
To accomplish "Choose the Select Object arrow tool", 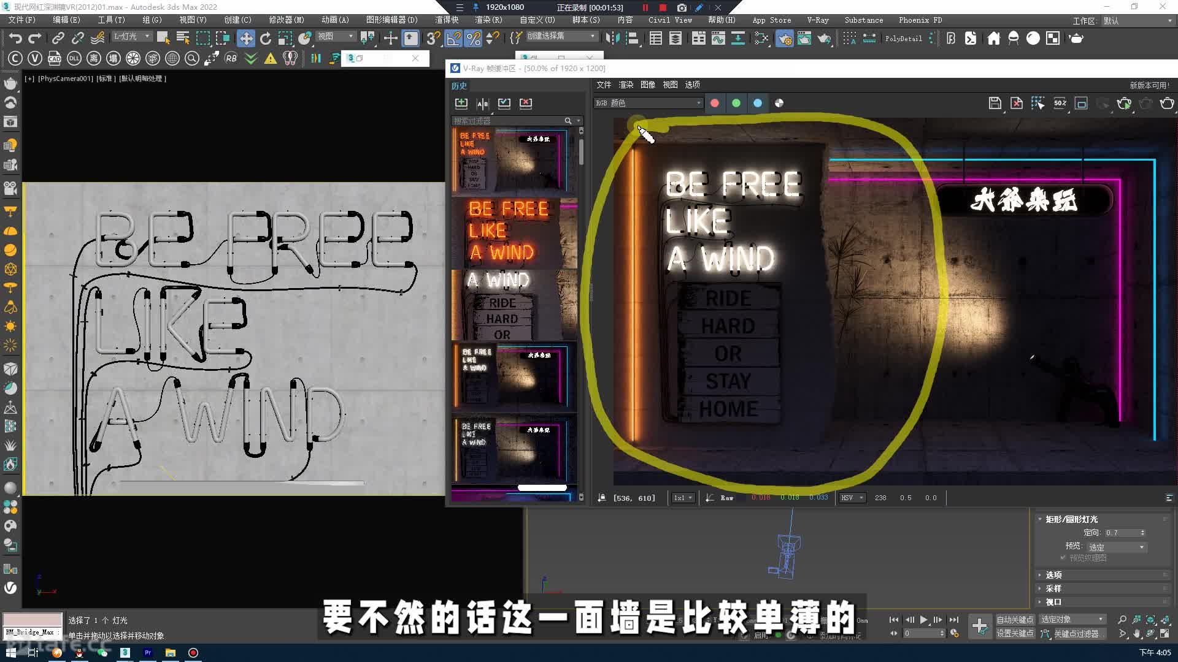I will [x=163, y=38].
